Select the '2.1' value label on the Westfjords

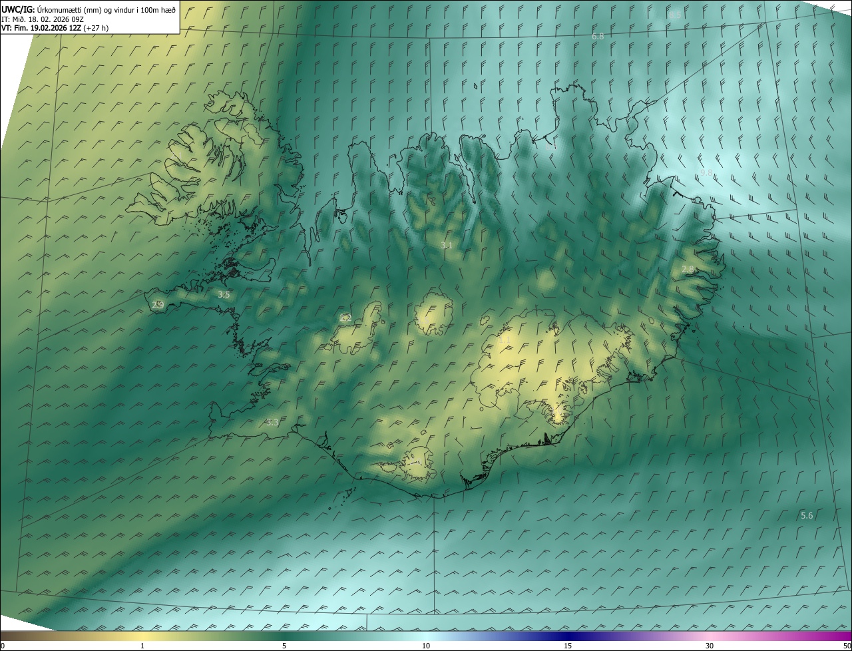tap(176, 155)
